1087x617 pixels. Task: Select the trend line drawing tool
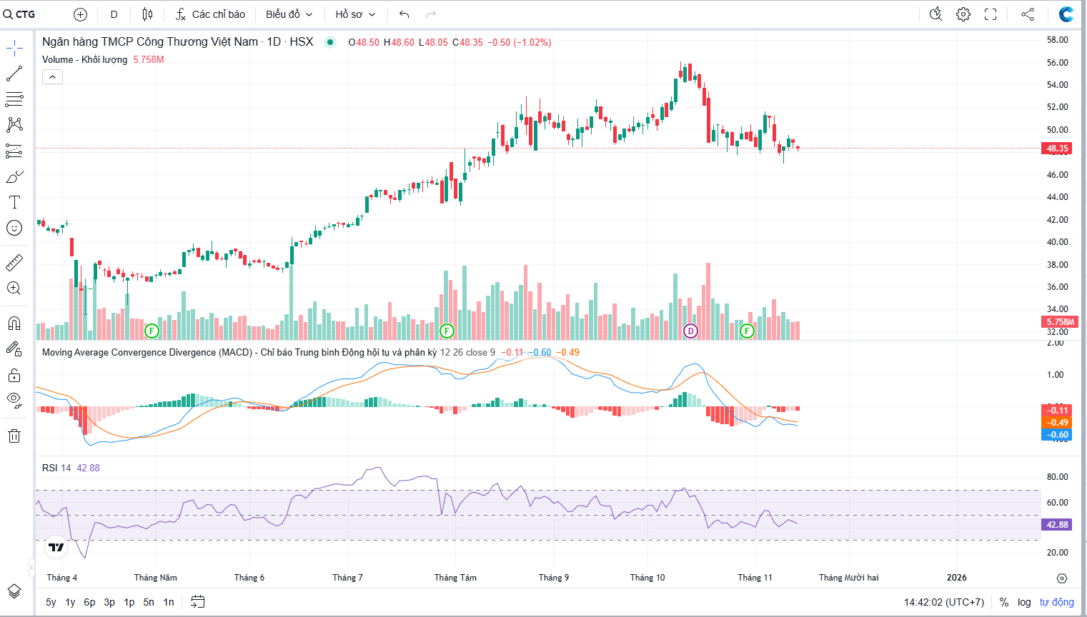coord(14,74)
